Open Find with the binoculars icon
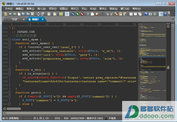This screenshot has height=122, width=177. [103, 14]
